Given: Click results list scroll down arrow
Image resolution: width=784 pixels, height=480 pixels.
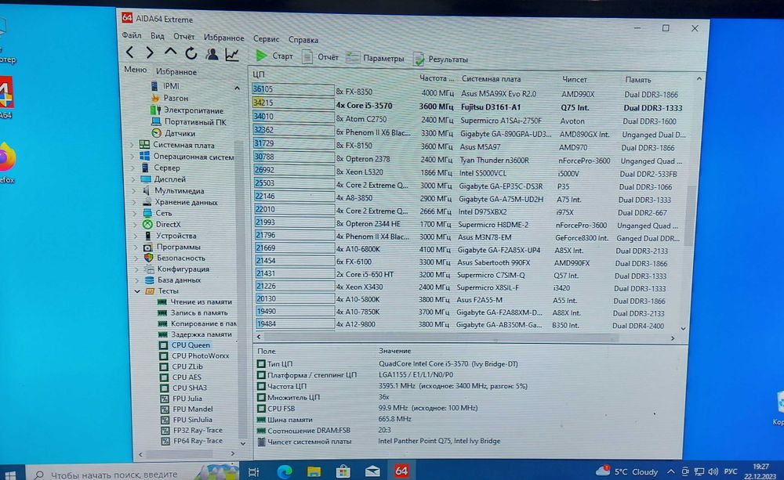Looking at the screenshot, I should (684, 329).
